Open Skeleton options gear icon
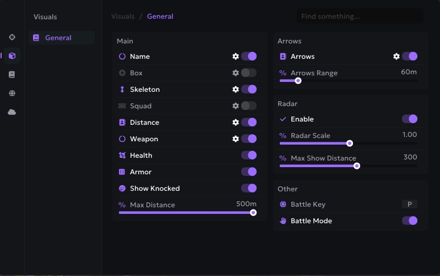The width and height of the screenshot is (440, 276). (x=236, y=90)
